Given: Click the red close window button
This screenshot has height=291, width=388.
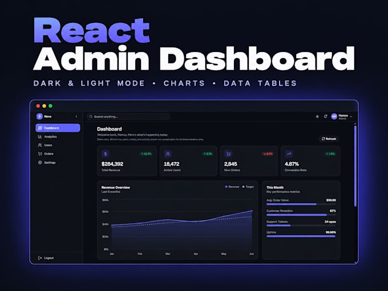Looking at the screenshot, I should [38, 106].
